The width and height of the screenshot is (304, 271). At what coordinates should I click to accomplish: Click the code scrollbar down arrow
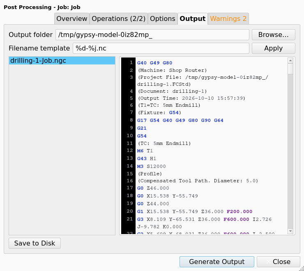point(290,231)
